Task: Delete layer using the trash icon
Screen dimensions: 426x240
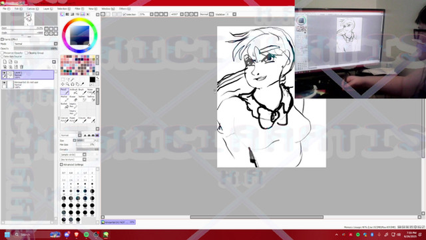Action: [x=22, y=67]
